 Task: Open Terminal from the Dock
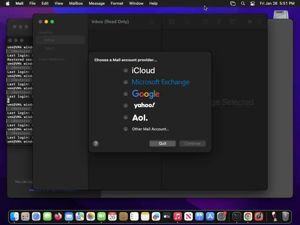(237, 217)
